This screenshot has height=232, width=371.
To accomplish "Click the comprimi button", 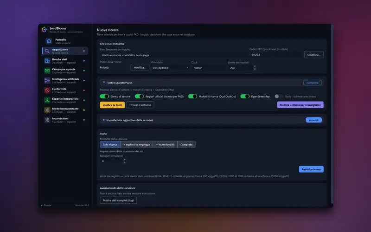I will (313, 83).
